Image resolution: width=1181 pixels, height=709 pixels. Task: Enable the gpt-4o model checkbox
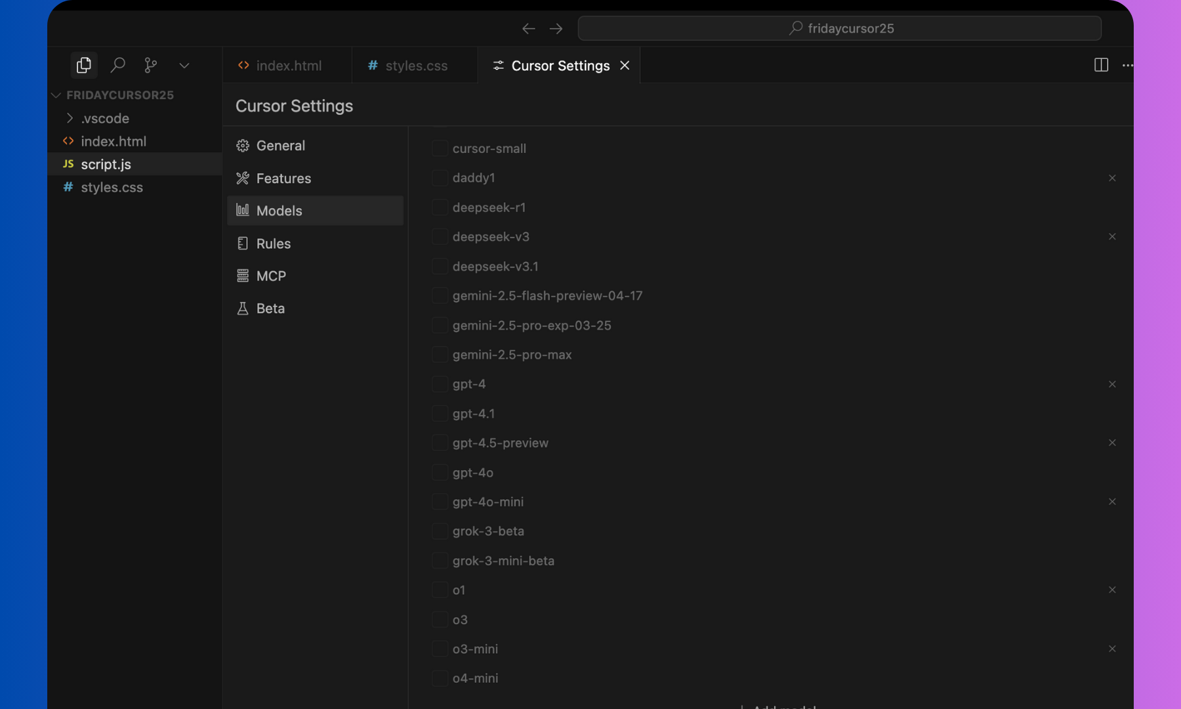[x=440, y=472]
